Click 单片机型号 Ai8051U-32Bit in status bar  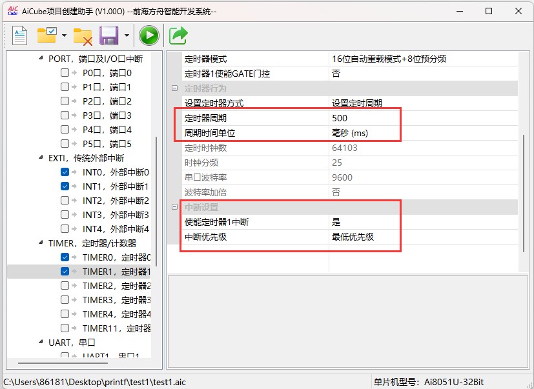click(429, 382)
